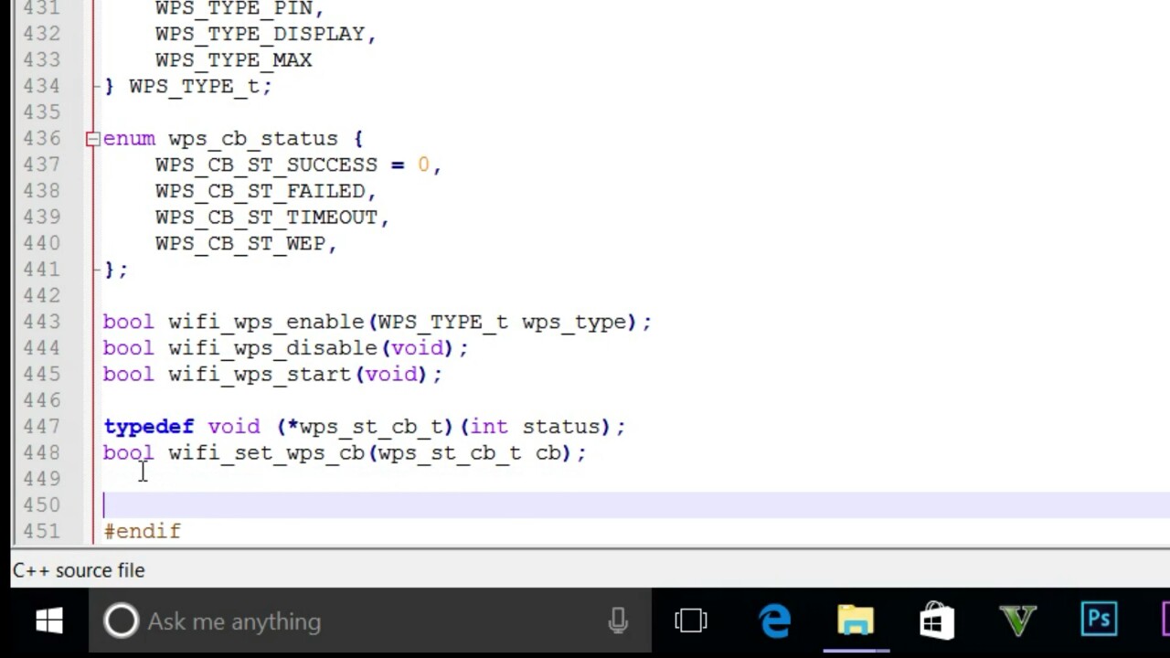Click the 'WPS_TYPE_DISPLAY,' enum entry

point(266,34)
